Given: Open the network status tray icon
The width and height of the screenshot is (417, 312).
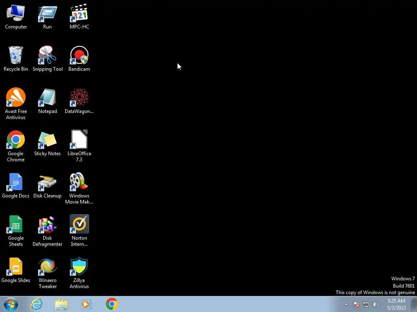Looking at the screenshot, I should (x=366, y=304).
